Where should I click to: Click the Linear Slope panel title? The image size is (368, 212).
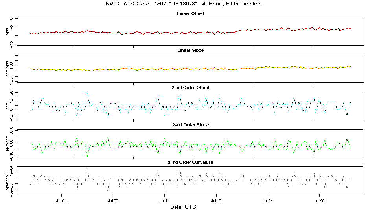click(x=190, y=50)
